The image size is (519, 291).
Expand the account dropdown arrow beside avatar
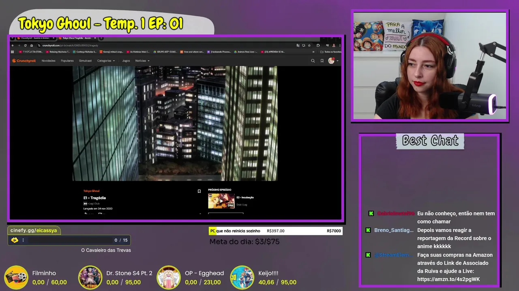tap(337, 61)
